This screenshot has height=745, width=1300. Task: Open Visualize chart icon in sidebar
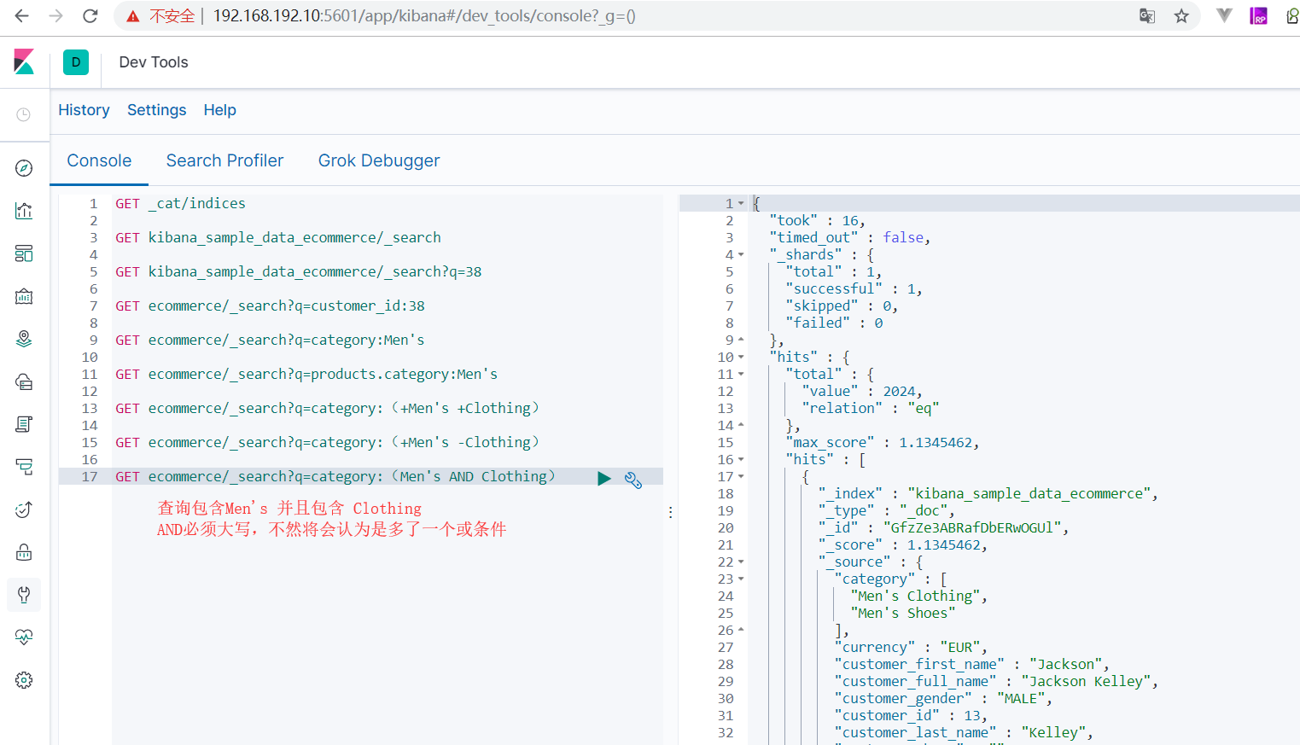click(x=24, y=211)
